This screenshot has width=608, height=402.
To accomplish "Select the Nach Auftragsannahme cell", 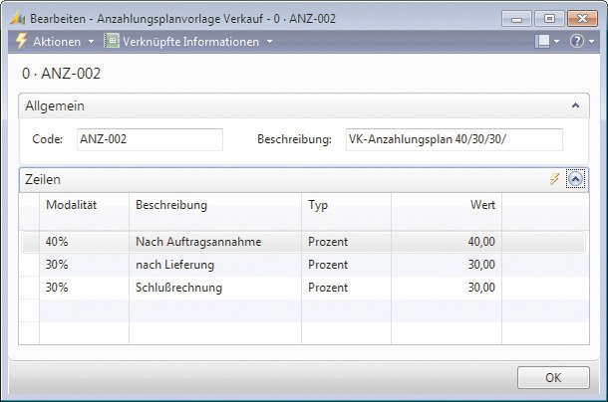I will tap(215, 242).
